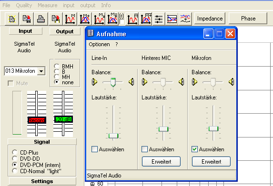Click Erweitert under Hinteres MIC
This screenshot has height=186, width=273.
tap(161, 162)
